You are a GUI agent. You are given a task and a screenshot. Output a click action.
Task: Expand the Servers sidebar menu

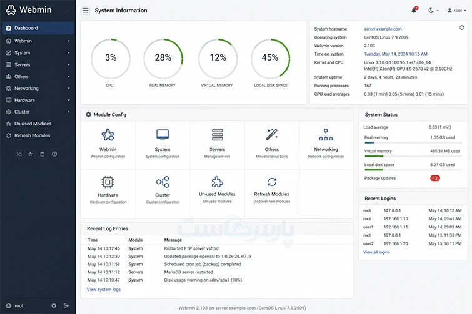38,64
